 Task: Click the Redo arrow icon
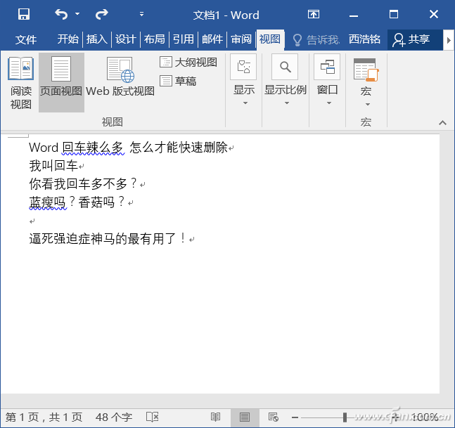(x=102, y=14)
